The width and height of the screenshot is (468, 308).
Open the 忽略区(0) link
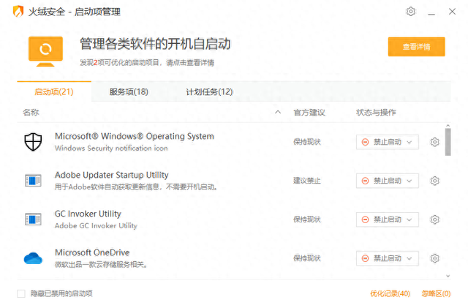pos(436,293)
